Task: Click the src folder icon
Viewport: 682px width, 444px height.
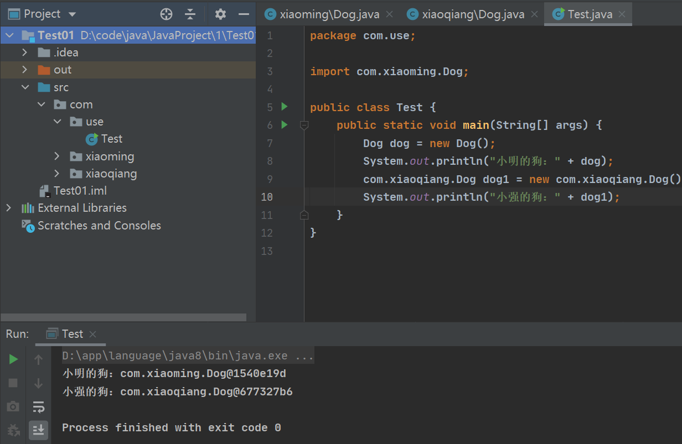Action: pyautogui.click(x=44, y=87)
